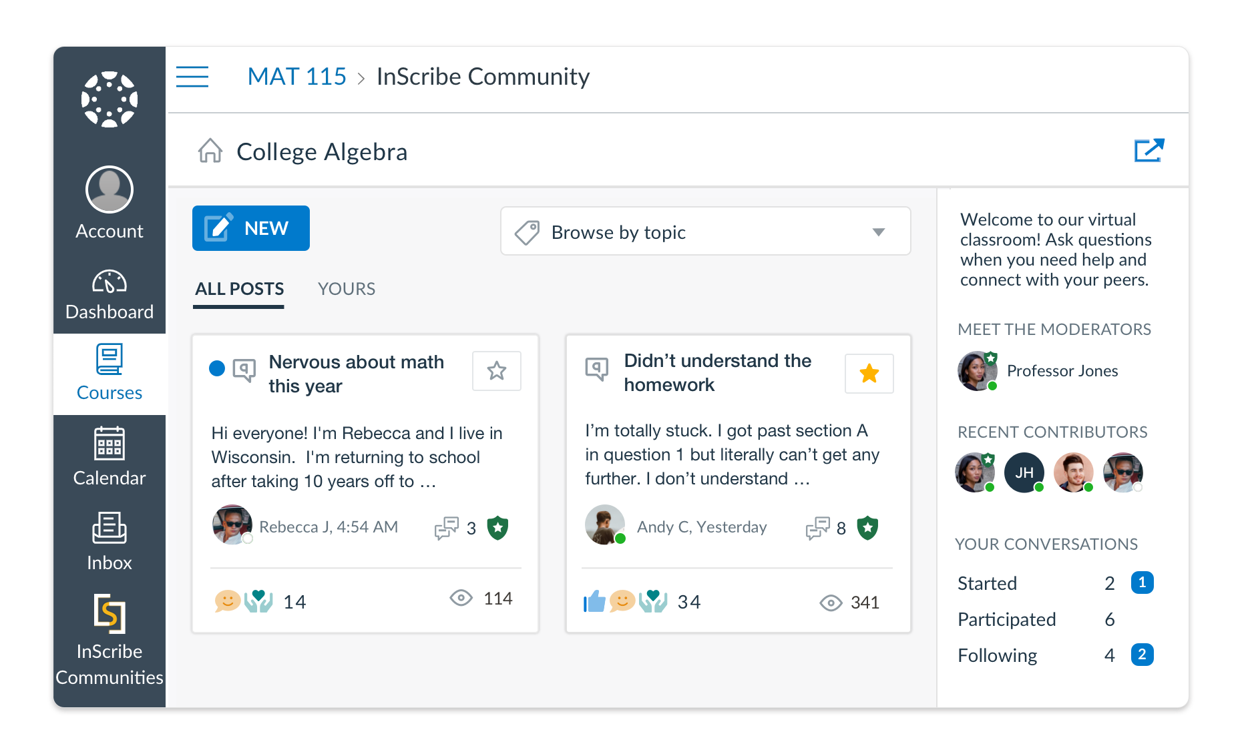
Task: Open the community in a new window icon
Action: click(x=1150, y=150)
